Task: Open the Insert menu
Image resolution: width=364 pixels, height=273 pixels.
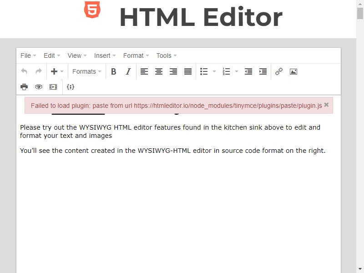Action: pos(105,56)
